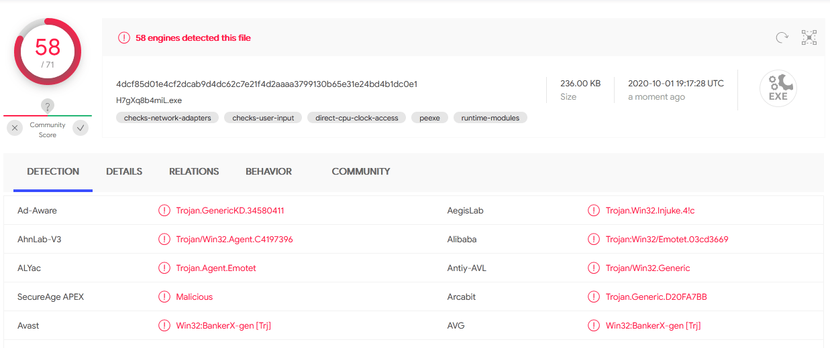The width and height of the screenshot is (830, 348).
Task: Click the community score question mark icon
Action: [47, 106]
